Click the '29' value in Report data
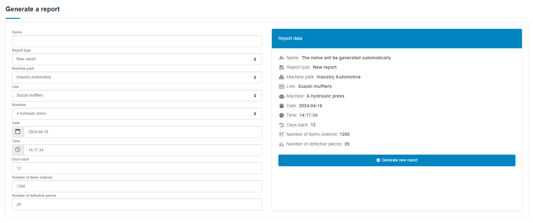 click(x=347, y=144)
